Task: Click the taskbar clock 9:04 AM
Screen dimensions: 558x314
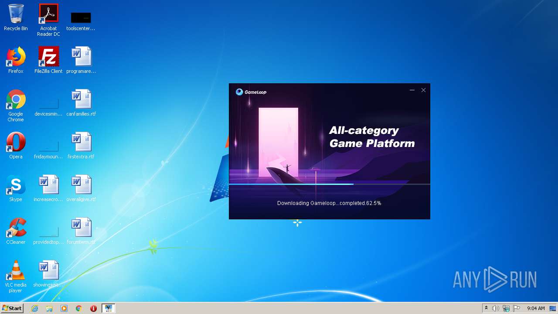Action: click(x=536, y=308)
